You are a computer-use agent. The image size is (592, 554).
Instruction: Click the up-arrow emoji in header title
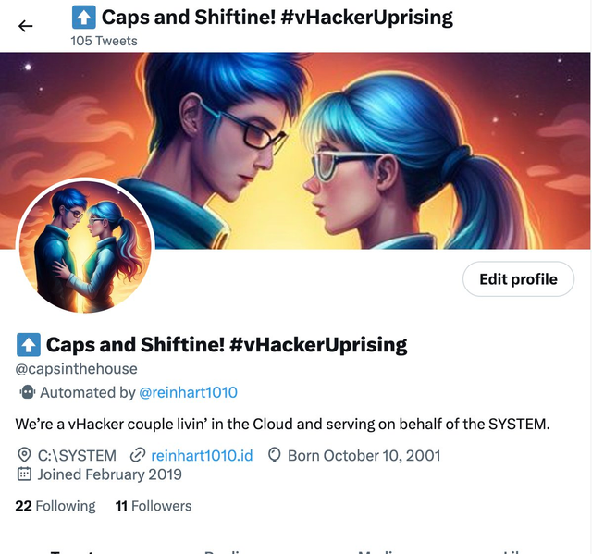click(x=83, y=18)
